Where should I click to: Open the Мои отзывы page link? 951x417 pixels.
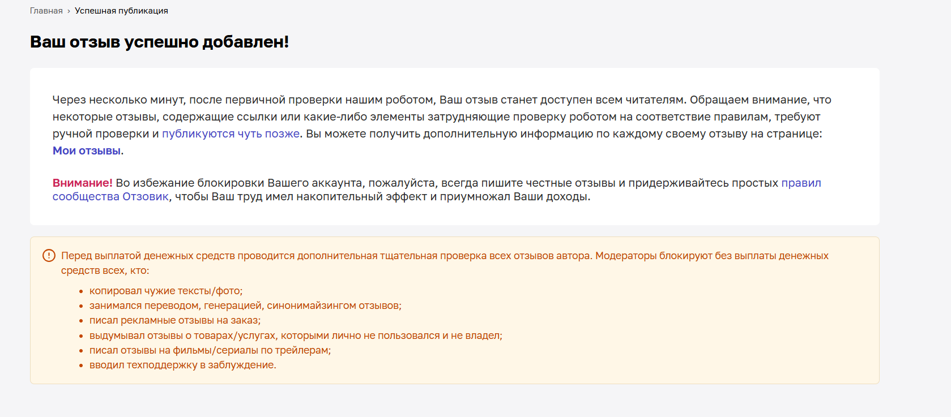click(87, 151)
